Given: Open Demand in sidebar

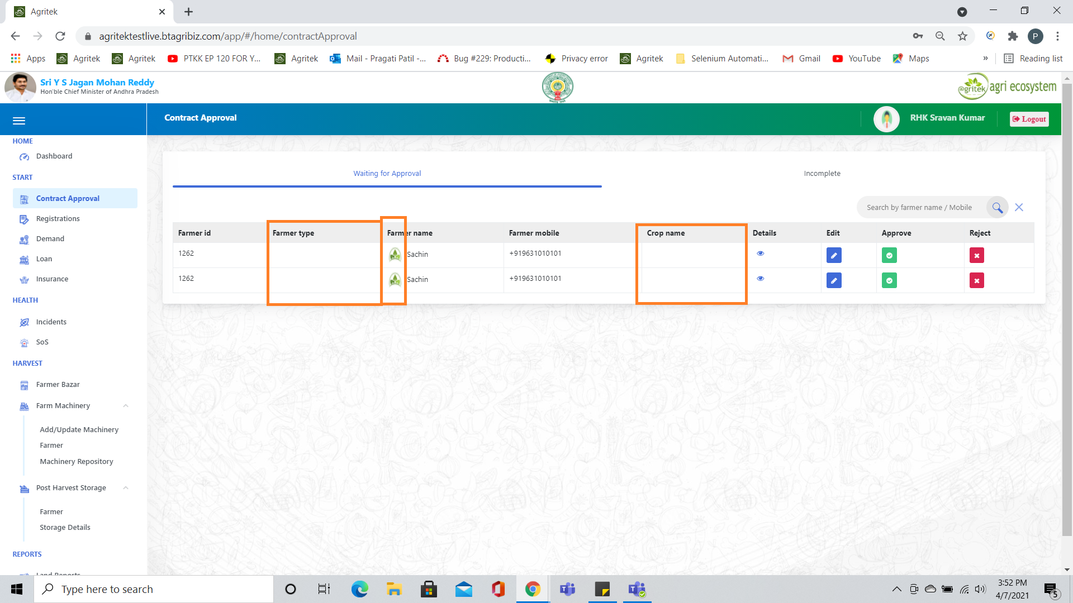Looking at the screenshot, I should 50,238.
